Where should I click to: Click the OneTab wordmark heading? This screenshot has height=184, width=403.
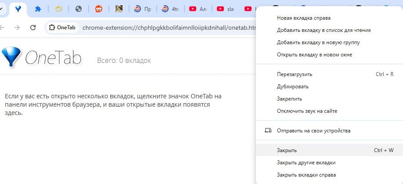53,58
